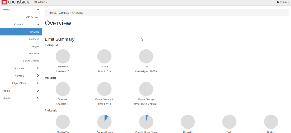Click the OpenStack logo icon

(x=4, y=2)
